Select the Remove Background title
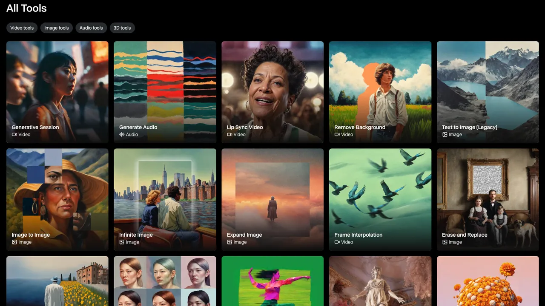The width and height of the screenshot is (545, 306). coord(360,127)
